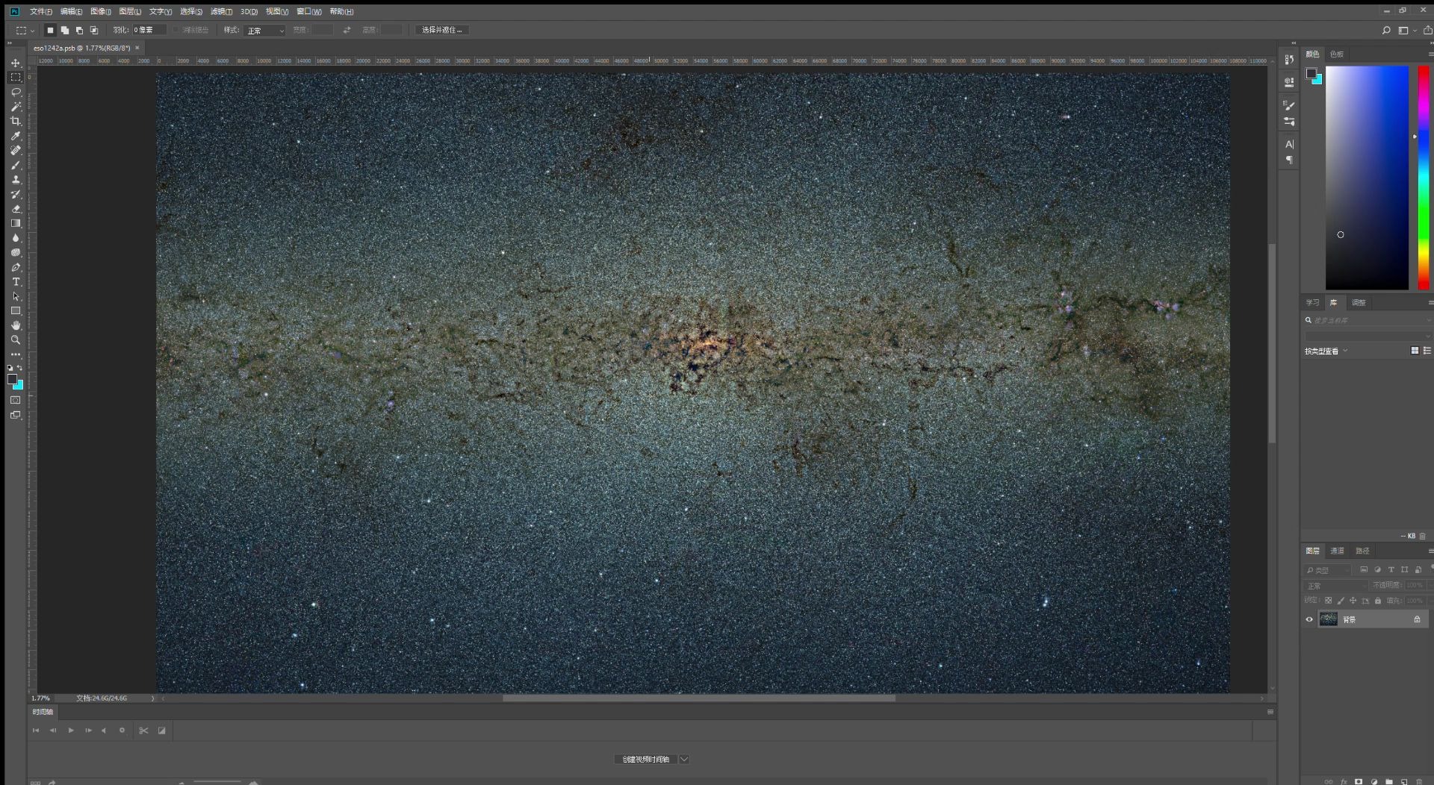Select the Lasso tool
Screen dimensions: 1434x785
click(x=16, y=93)
